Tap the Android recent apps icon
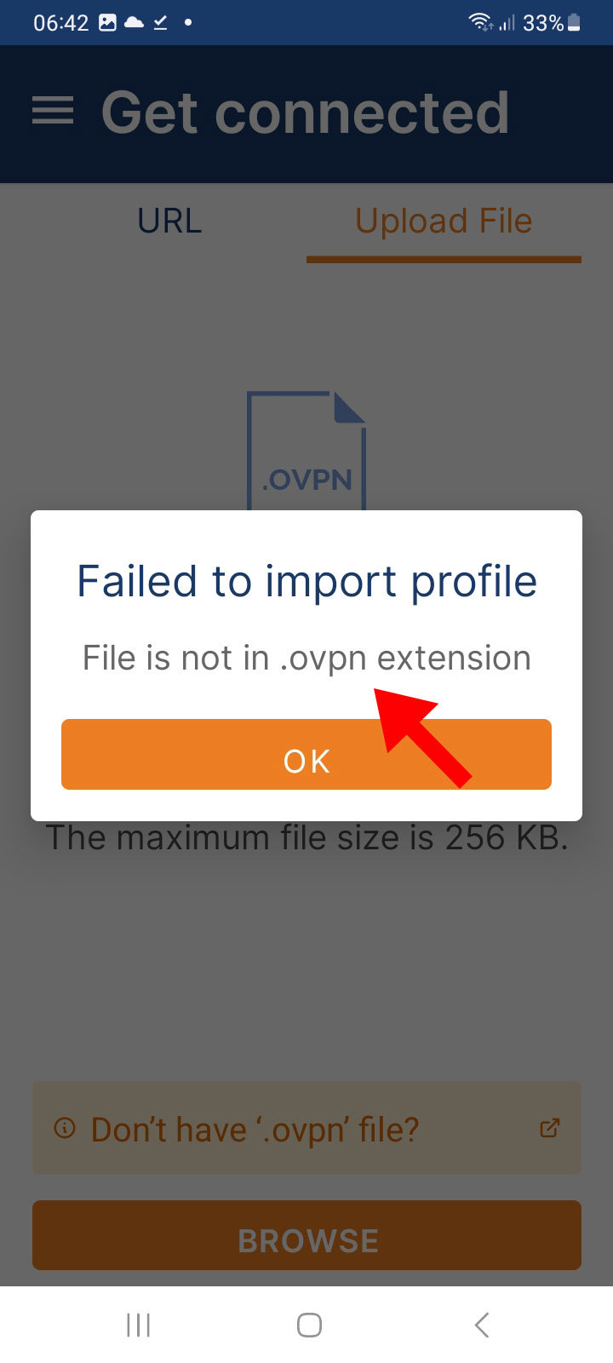The height and width of the screenshot is (1363, 613). pos(138,1325)
